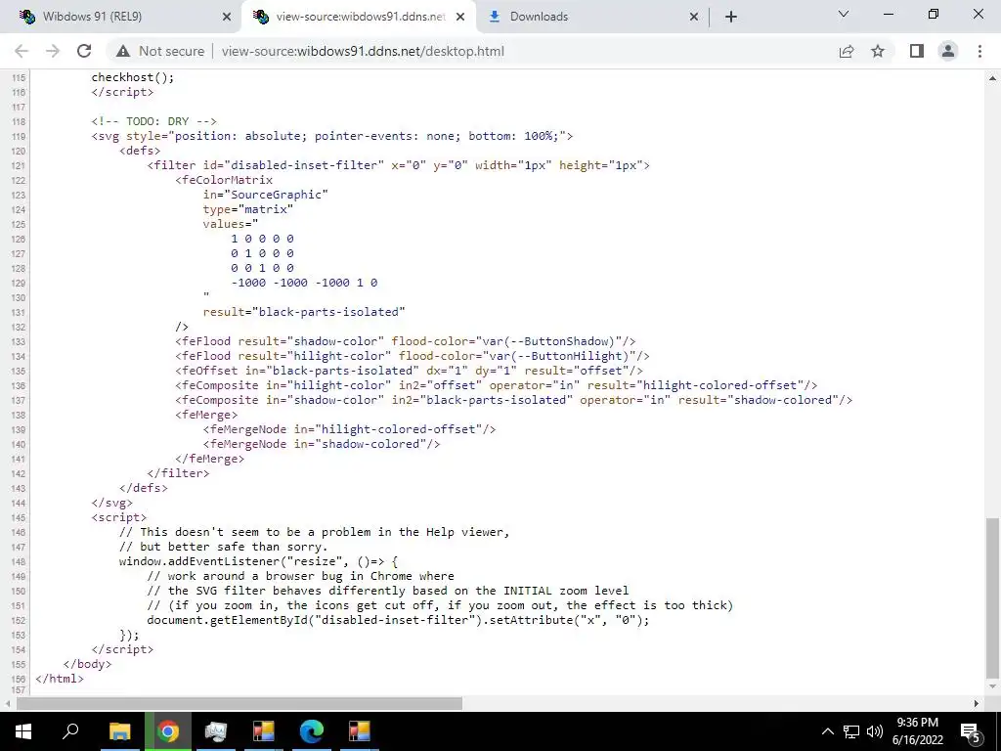
Task: Click 'type="matrix"' on line 124
Action: pos(248,209)
